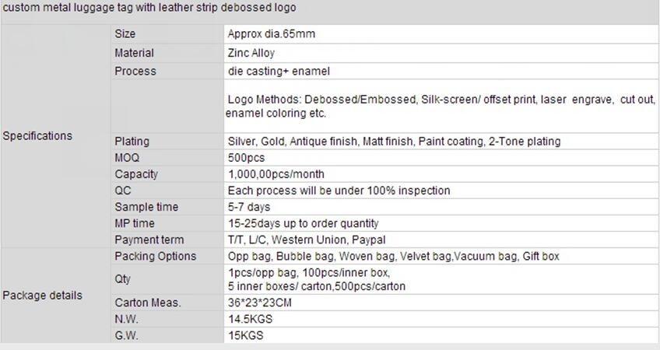Screen dimensions: 660x350
Task: Select the Specifications section label
Action: 37,135
